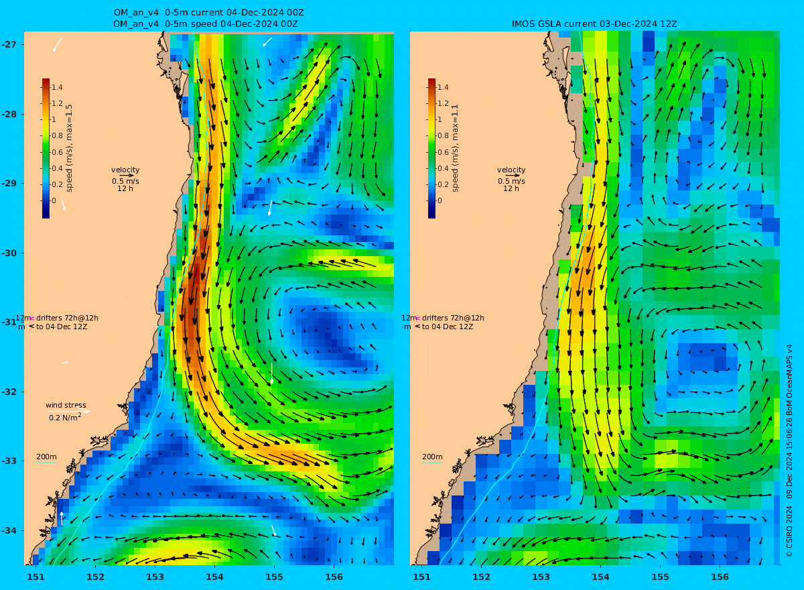The image size is (804, 590).
Task: Click longitude 152 under the IMOS GSLA map
Action: [x=481, y=577]
